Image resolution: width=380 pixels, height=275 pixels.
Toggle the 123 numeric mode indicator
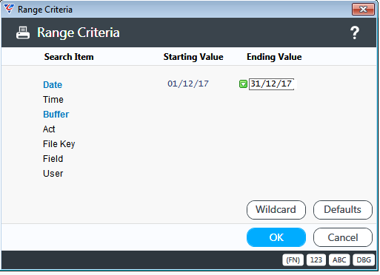316,260
